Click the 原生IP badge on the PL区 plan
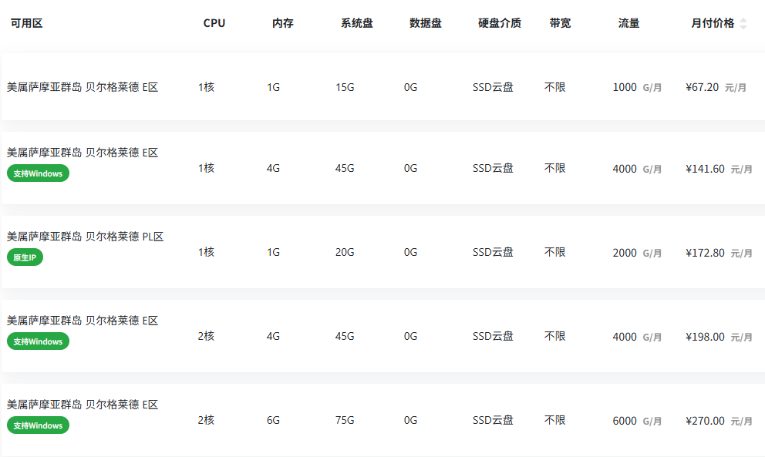 click(25, 257)
